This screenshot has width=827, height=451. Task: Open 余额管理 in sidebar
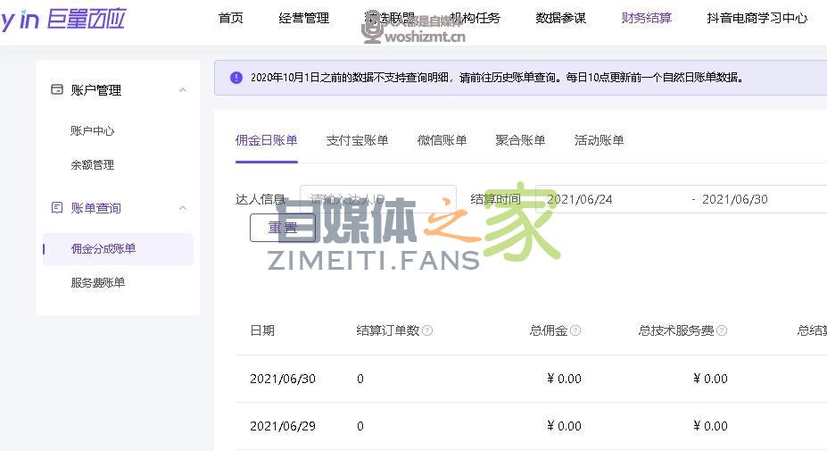93,165
